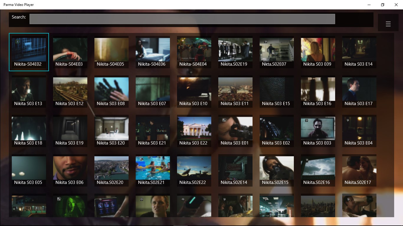Choose Nikita S03 E10 thumbnail
This screenshot has height=226, width=403.
click(194, 92)
